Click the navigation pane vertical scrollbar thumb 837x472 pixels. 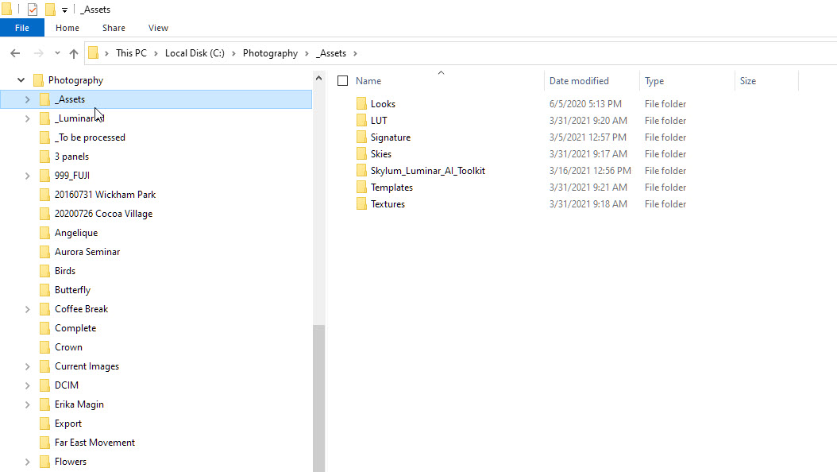pos(319,397)
